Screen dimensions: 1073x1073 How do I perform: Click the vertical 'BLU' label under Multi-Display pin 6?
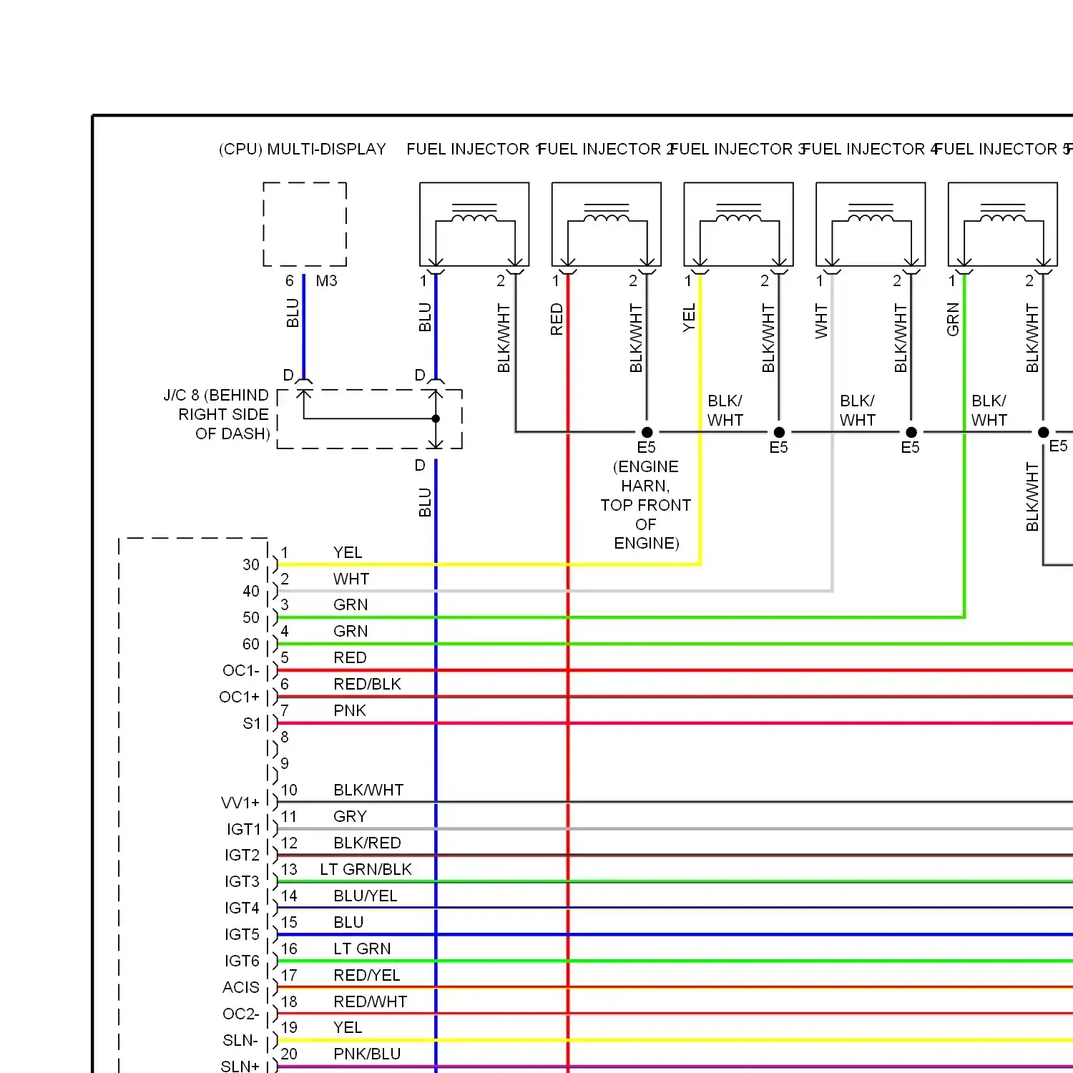293,313
